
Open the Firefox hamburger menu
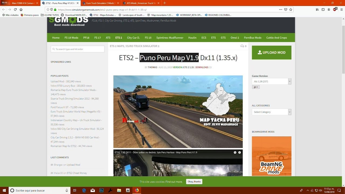point(341,9)
